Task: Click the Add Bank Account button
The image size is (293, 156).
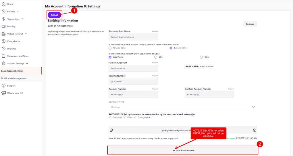Action: pos(183,150)
